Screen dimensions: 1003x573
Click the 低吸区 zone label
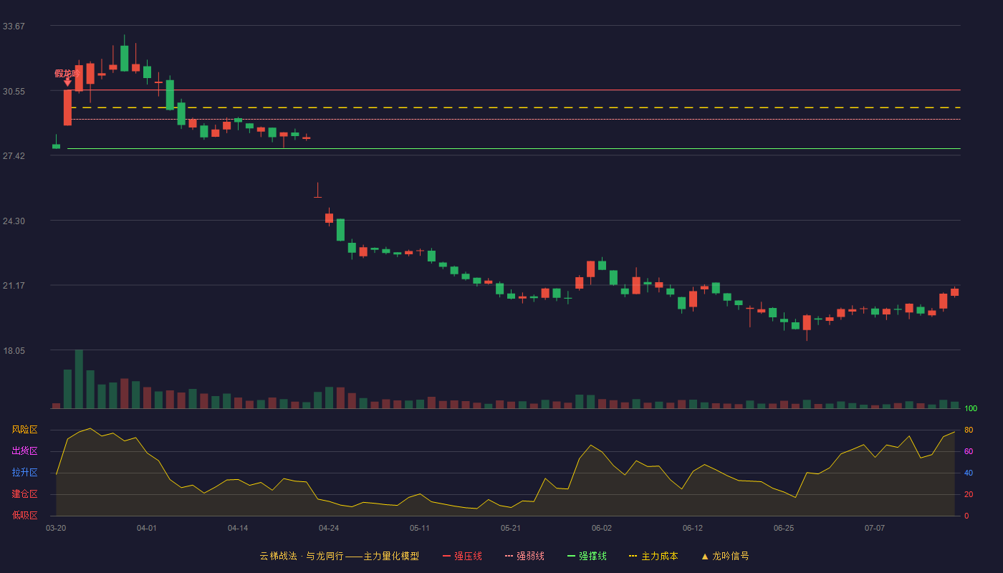(24, 516)
